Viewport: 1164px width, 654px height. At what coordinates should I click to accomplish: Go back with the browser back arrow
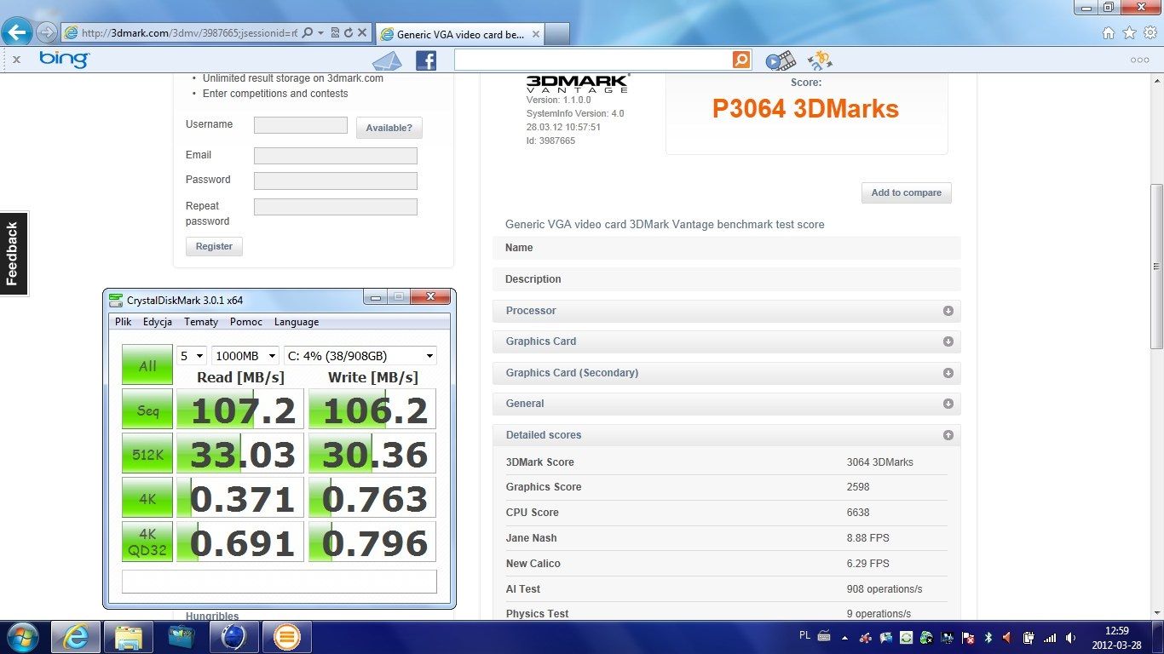17,32
